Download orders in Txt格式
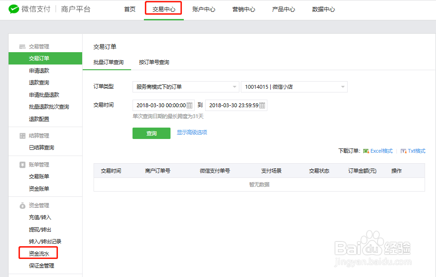Viewport: 436px width, 277px height. [x=417, y=151]
